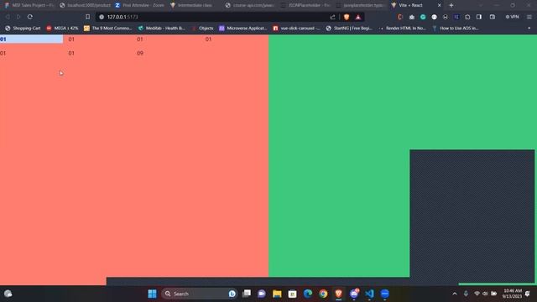
Task: Bookmark this page using bookmark icon
Action: pyautogui.click(x=87, y=17)
